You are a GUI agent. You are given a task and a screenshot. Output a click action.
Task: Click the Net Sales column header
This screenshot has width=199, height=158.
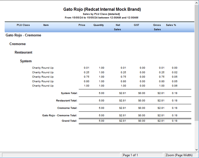click(x=117, y=27)
